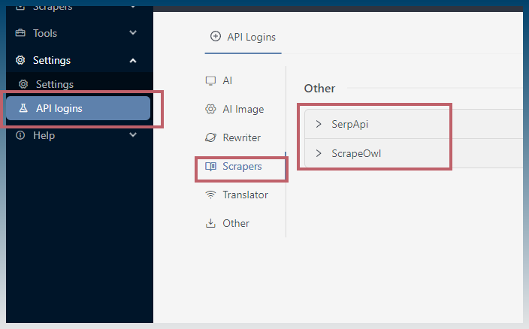The height and width of the screenshot is (329, 529).
Task: Click the plus circle icon beside API Logins
Action: click(x=216, y=36)
